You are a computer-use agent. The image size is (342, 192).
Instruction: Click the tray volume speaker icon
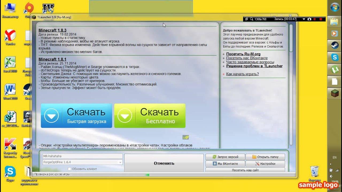[331, 176]
